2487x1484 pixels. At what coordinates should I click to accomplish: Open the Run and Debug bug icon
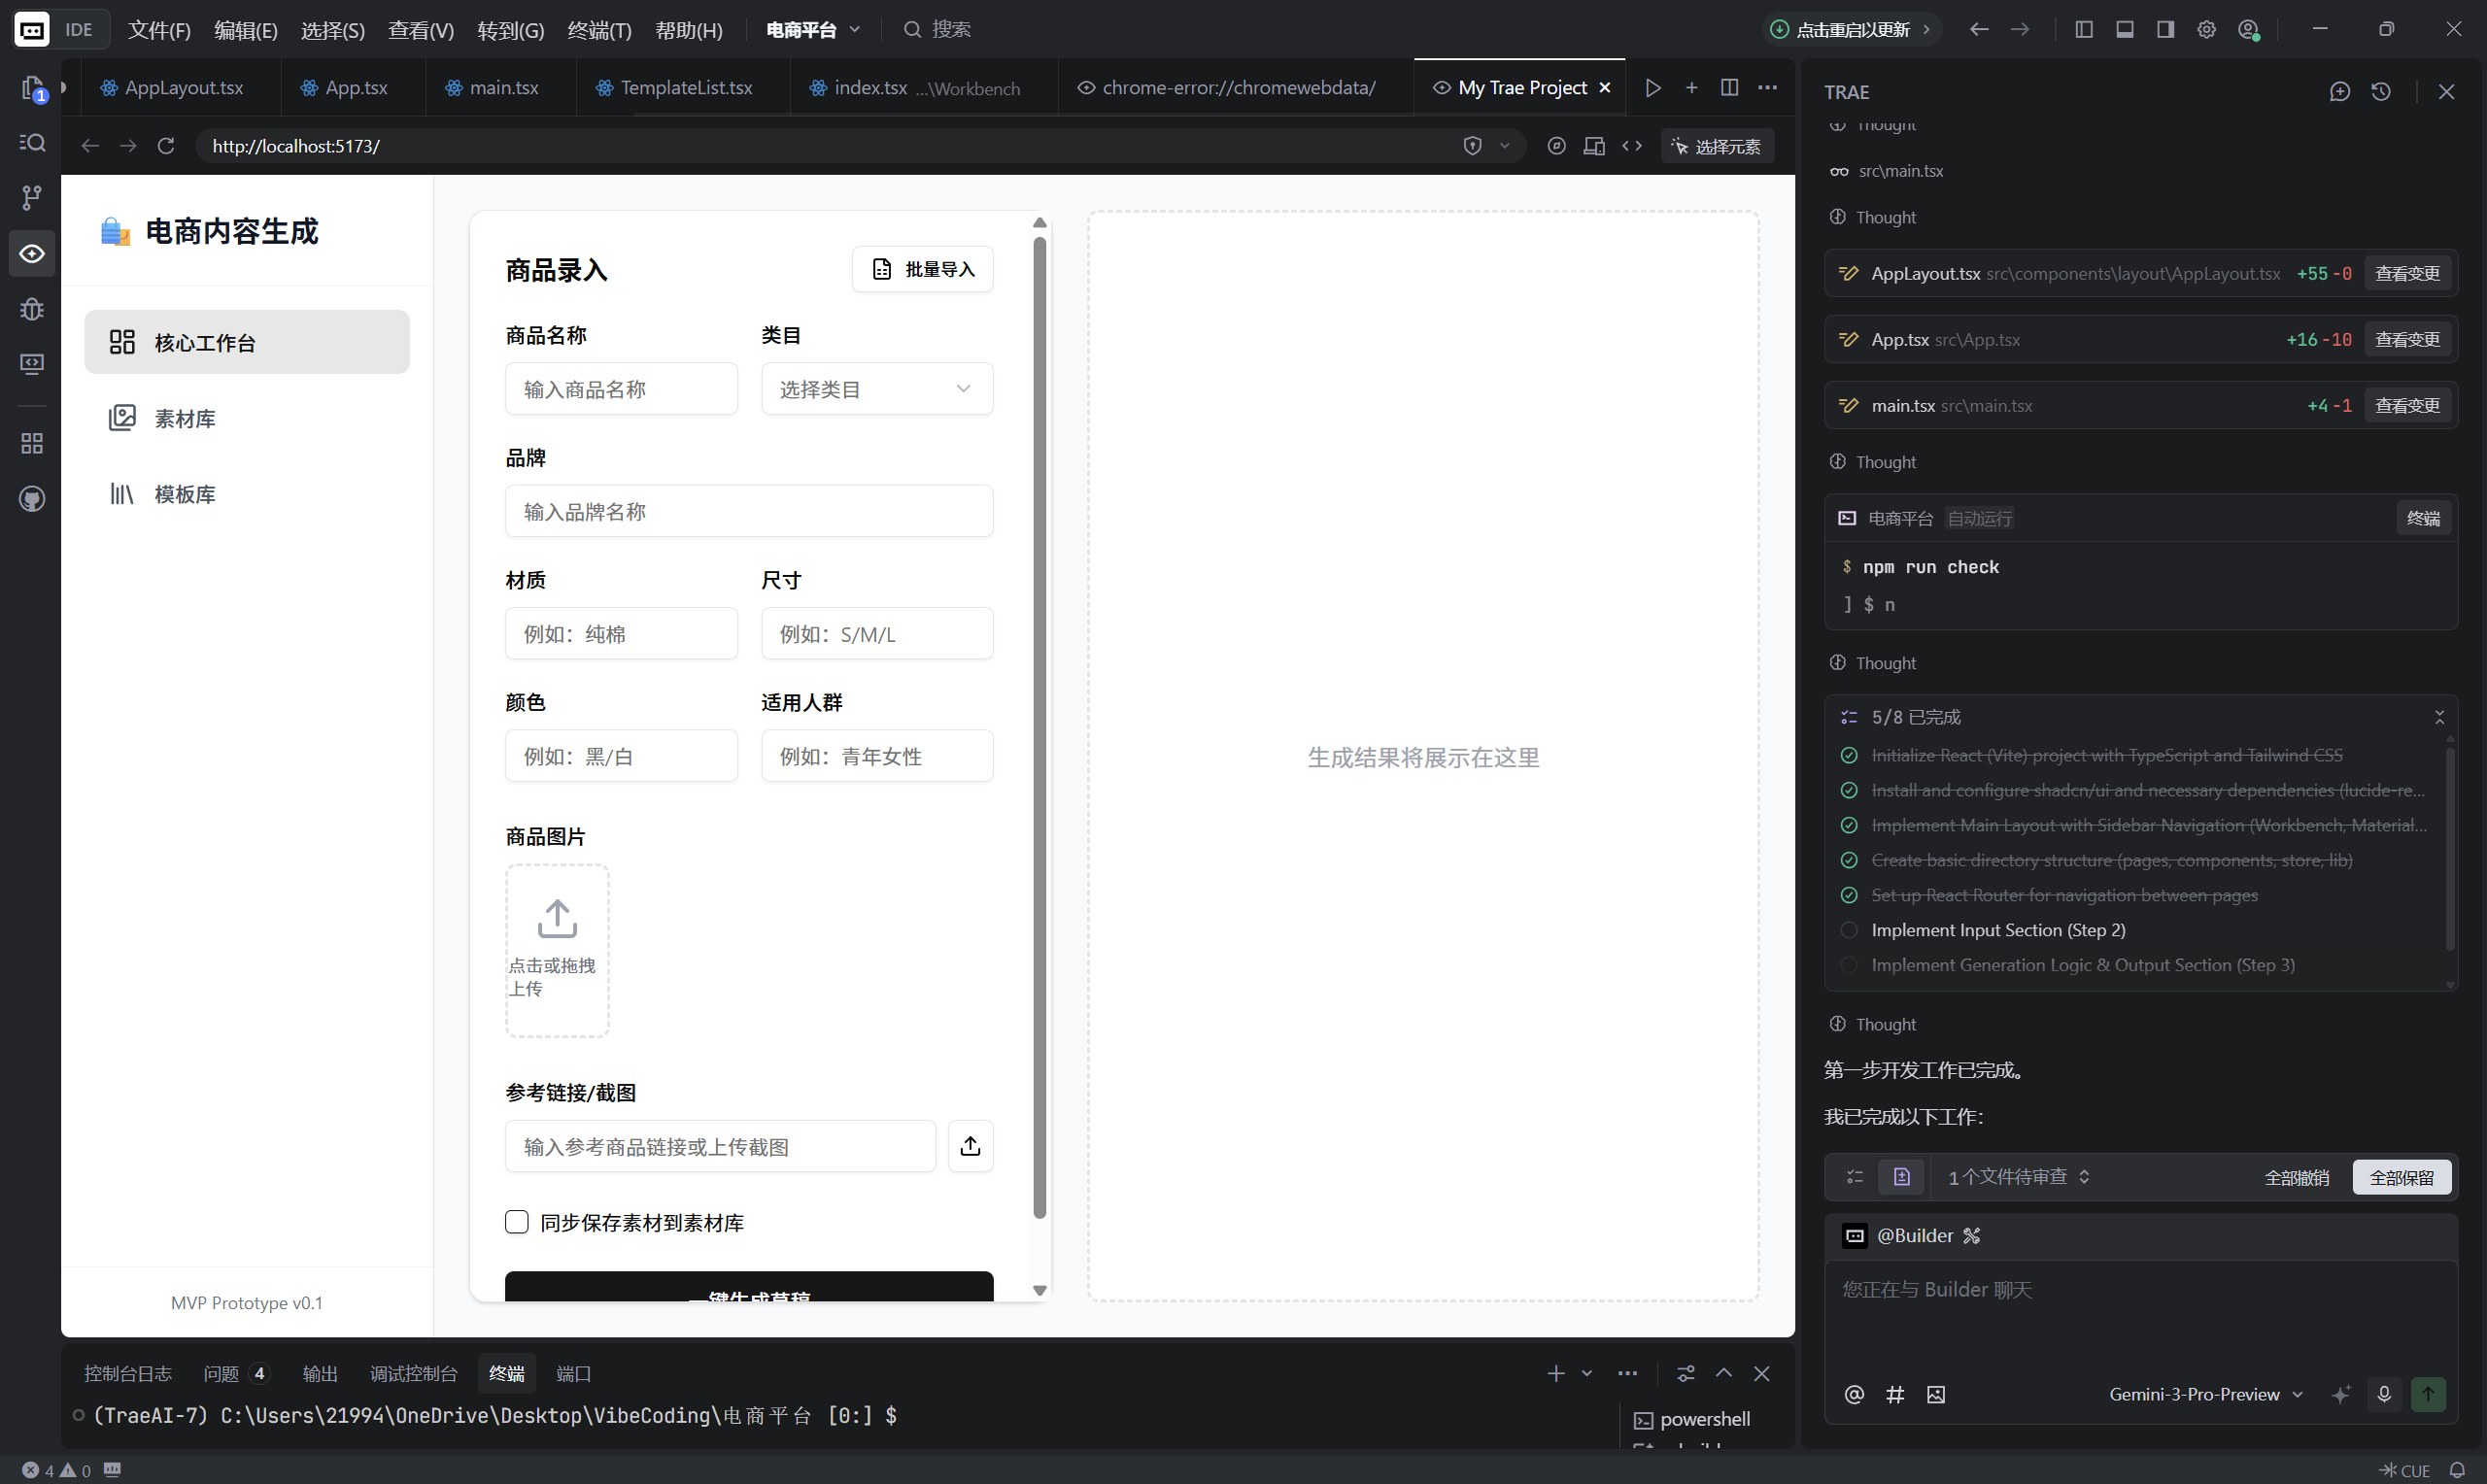pos(31,309)
